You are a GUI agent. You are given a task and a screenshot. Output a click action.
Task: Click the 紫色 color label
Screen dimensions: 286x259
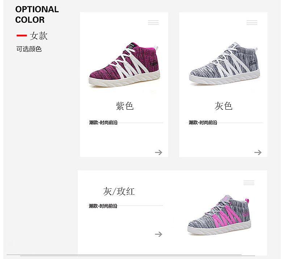coord(125,106)
